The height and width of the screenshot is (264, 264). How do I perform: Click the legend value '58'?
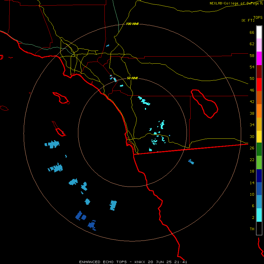[252, 55]
